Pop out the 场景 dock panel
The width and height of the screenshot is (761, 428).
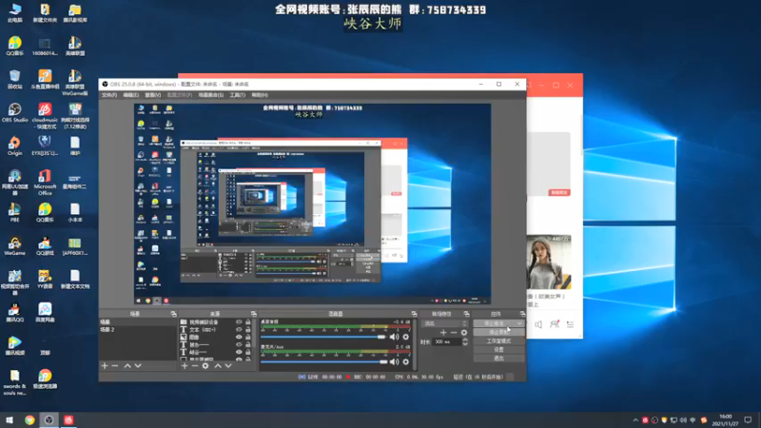(x=173, y=314)
